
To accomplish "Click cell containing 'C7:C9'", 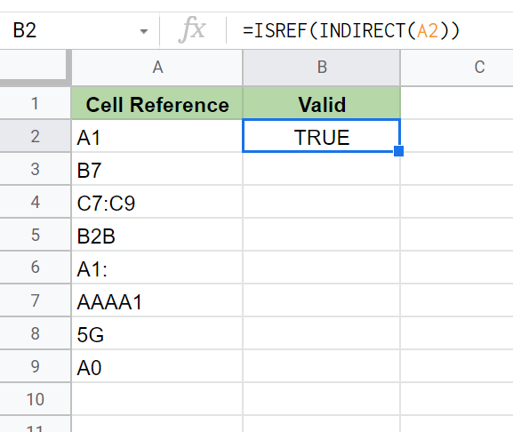I will click(x=157, y=202).
